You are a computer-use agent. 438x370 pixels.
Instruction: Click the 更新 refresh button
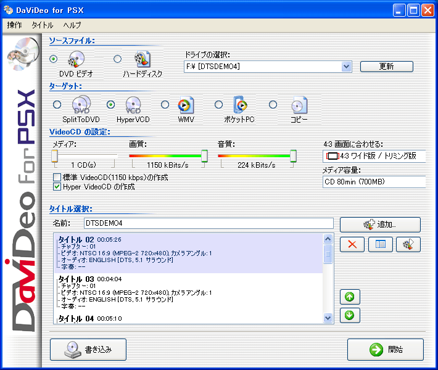tap(386, 67)
